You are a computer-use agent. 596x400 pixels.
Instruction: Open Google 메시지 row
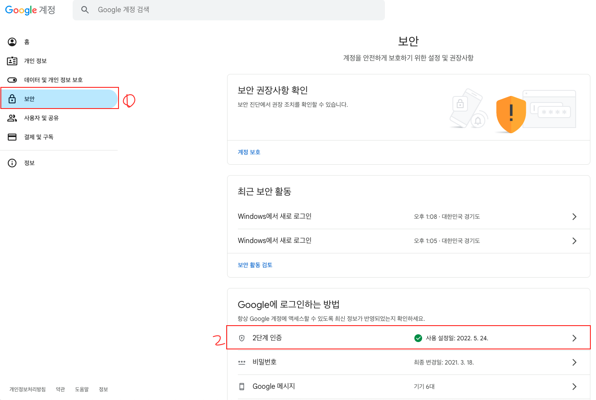[x=408, y=387]
